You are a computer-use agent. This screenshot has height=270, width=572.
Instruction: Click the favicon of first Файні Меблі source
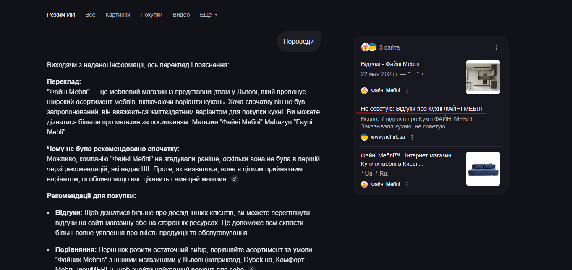coord(364,90)
